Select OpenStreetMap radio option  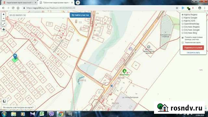tap(183, 24)
